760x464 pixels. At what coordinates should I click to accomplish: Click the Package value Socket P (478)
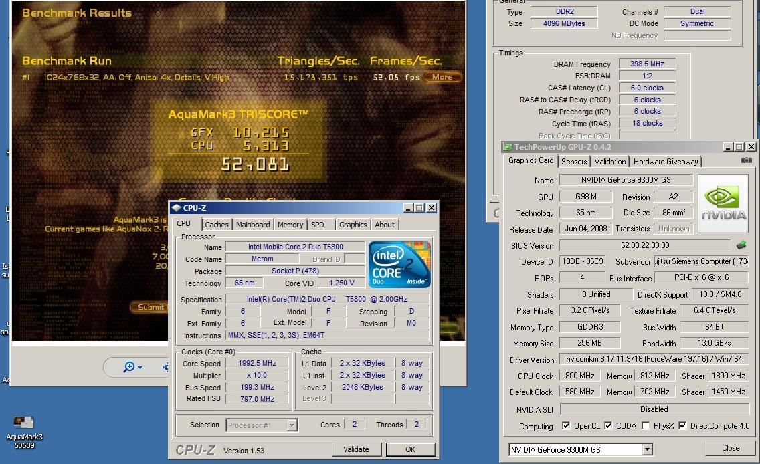click(x=296, y=271)
